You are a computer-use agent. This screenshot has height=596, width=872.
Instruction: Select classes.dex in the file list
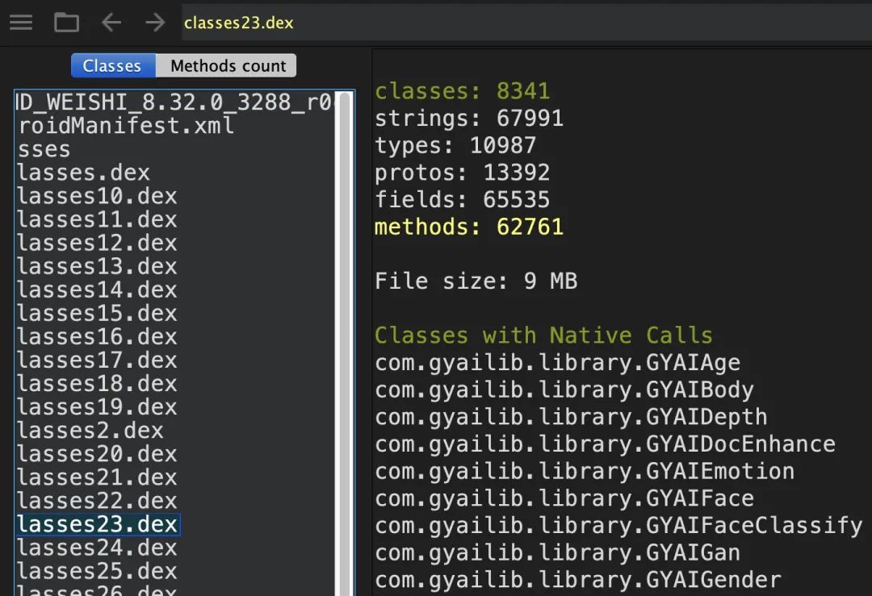[x=83, y=173]
